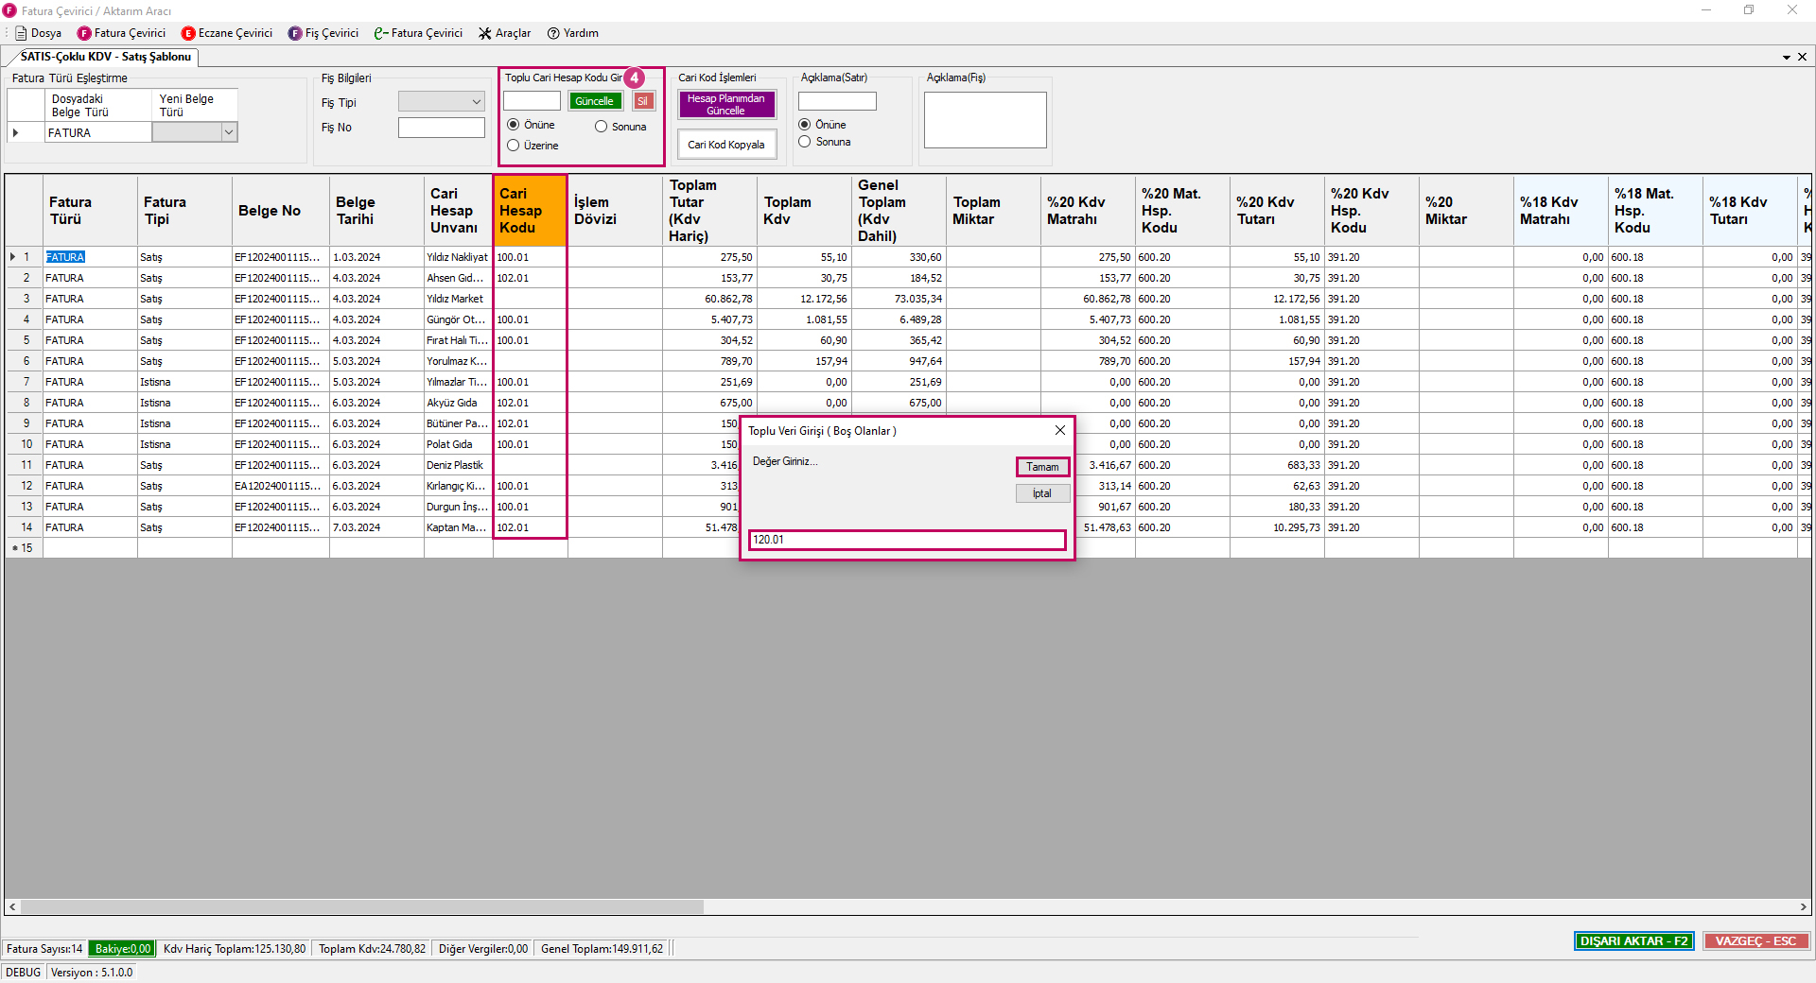1816x983 pixels.
Task: Click the purple F Fiş Çevirici icon
Action: 295,33
